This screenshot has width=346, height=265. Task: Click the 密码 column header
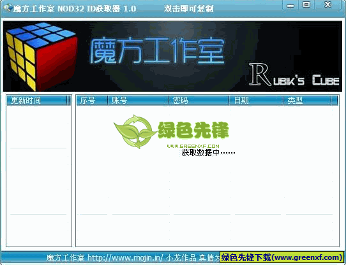point(199,101)
